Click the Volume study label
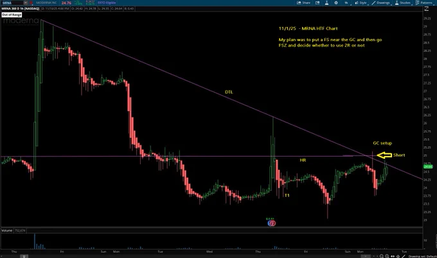437x258 pixels. 7,230
